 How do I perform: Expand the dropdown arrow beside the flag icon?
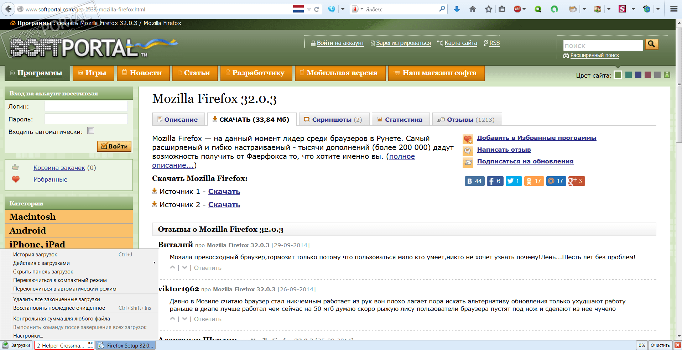(x=309, y=9)
